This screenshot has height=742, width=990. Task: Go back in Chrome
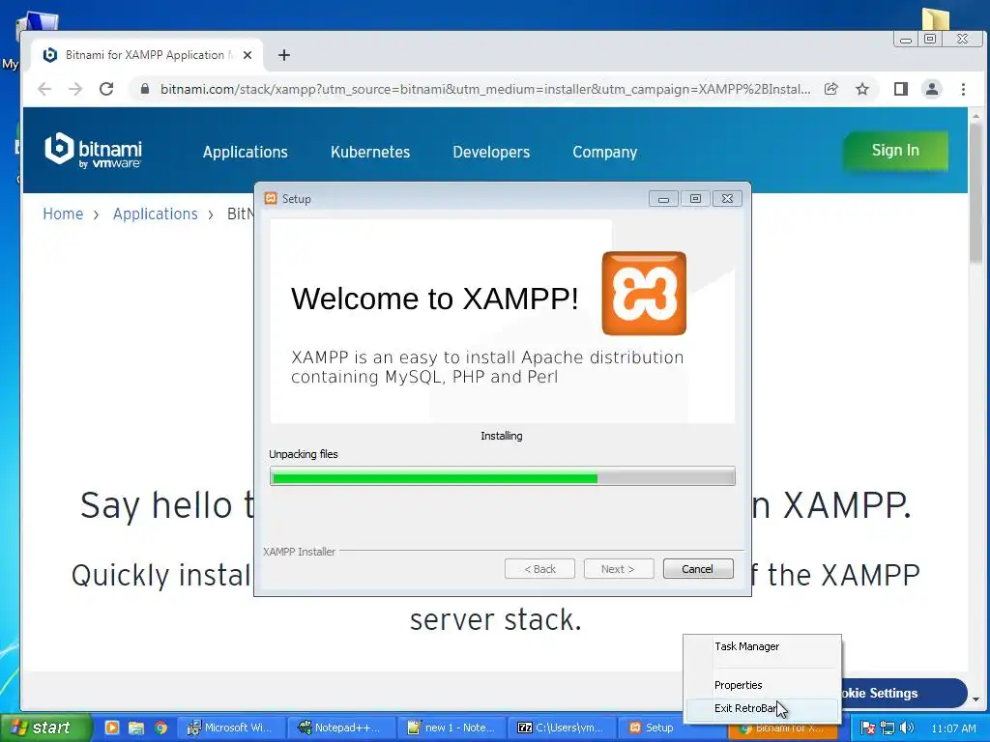click(x=44, y=89)
